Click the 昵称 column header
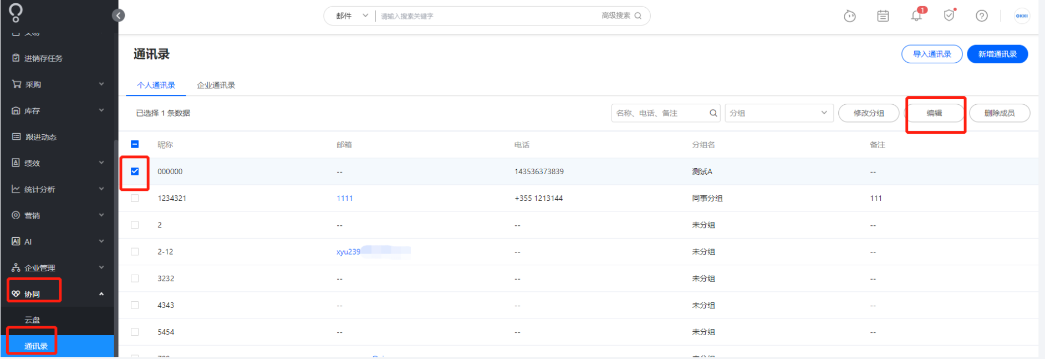Viewport: 1045px width, 359px height. click(x=165, y=145)
